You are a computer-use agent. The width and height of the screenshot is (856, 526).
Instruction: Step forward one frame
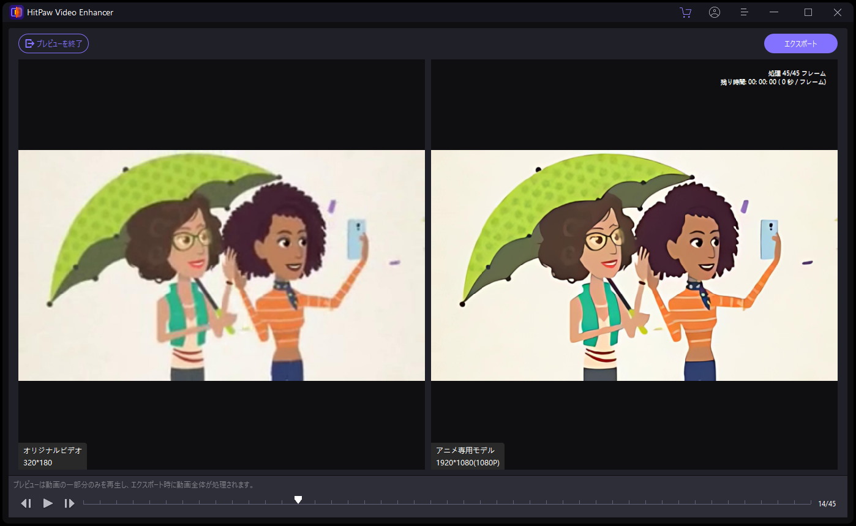pyautogui.click(x=69, y=503)
